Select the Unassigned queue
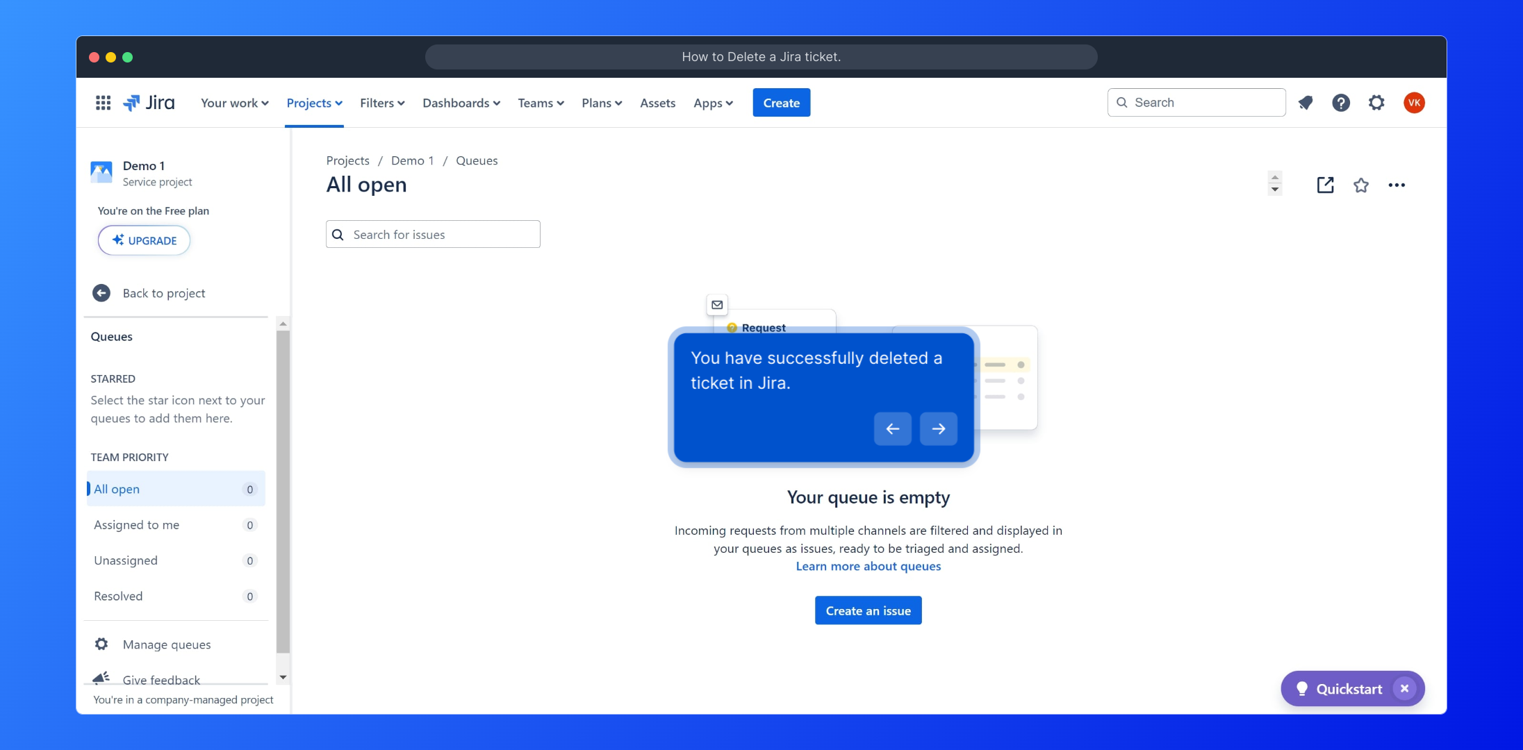The image size is (1523, 750). [x=126, y=560]
